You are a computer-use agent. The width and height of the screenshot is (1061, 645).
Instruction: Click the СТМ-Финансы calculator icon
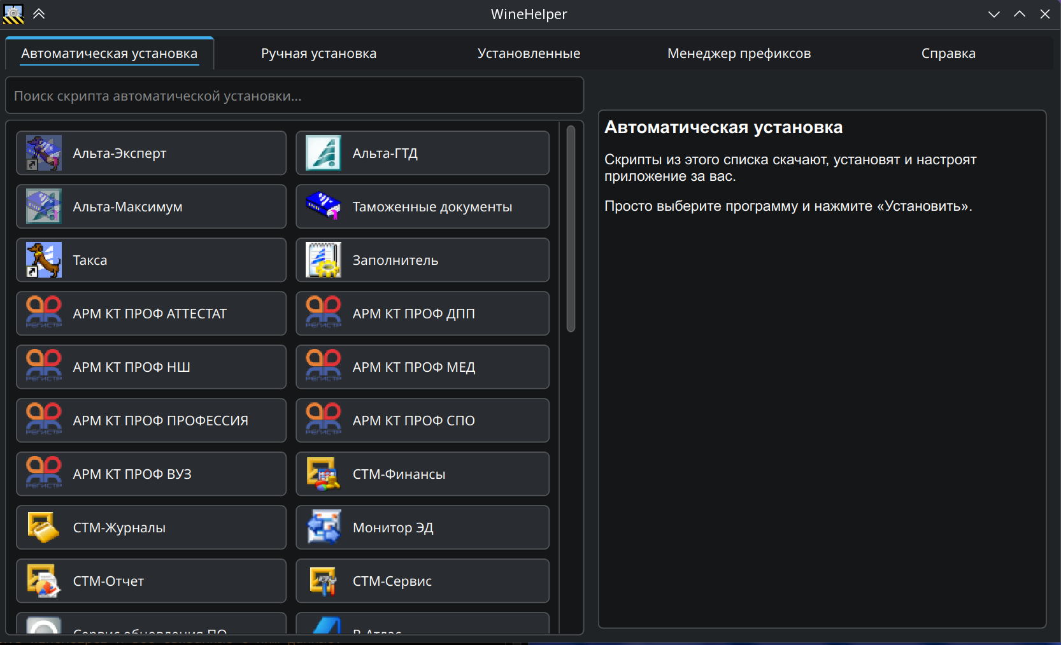coord(323,474)
